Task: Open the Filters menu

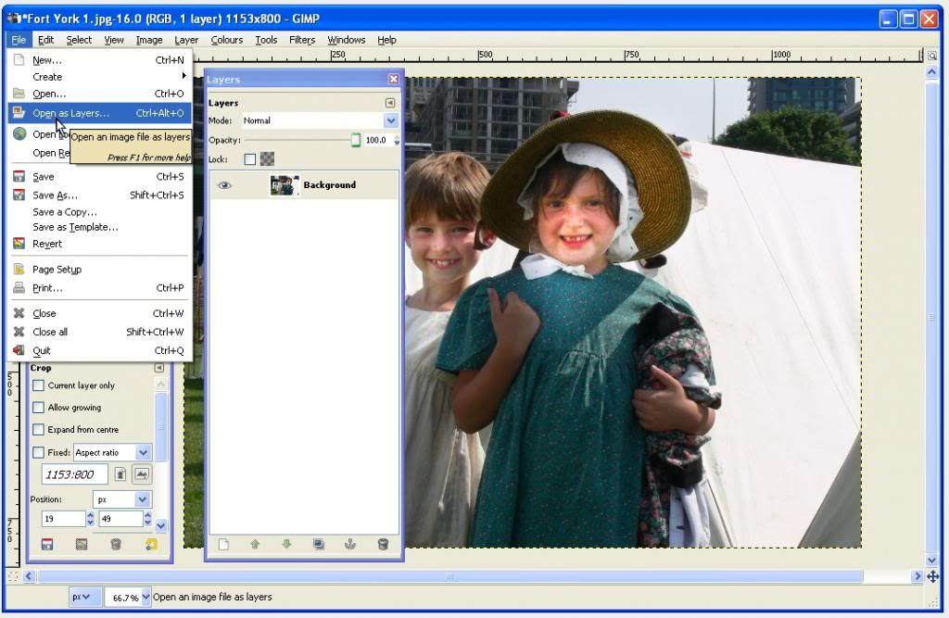Action: point(302,40)
